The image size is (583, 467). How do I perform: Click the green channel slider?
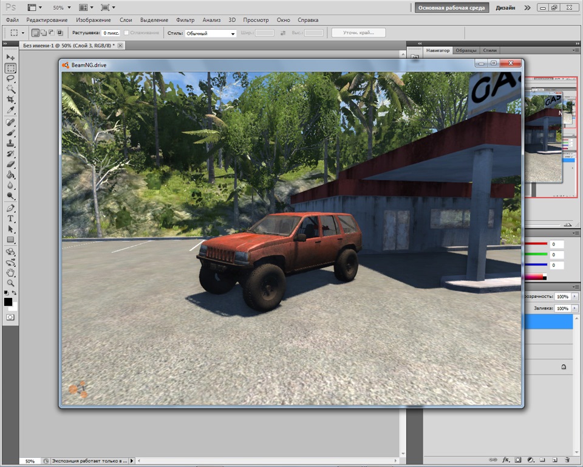[x=536, y=254]
